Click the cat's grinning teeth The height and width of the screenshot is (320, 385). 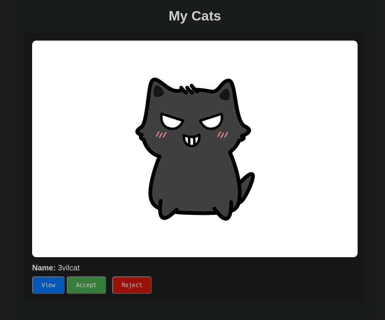191,140
